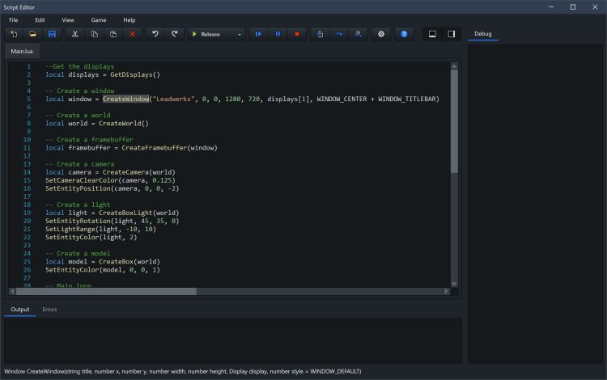The image size is (607, 380).
Task: Open the Game menu
Action: tap(98, 19)
